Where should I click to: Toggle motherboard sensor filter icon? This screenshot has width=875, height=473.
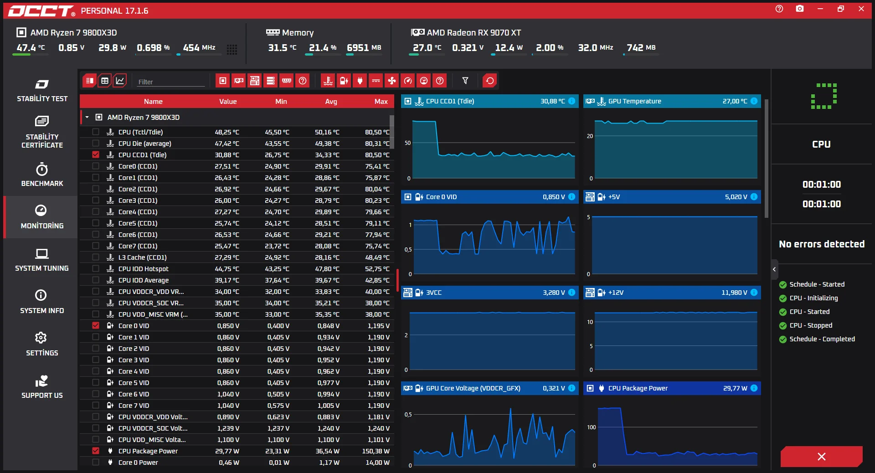[x=255, y=81]
